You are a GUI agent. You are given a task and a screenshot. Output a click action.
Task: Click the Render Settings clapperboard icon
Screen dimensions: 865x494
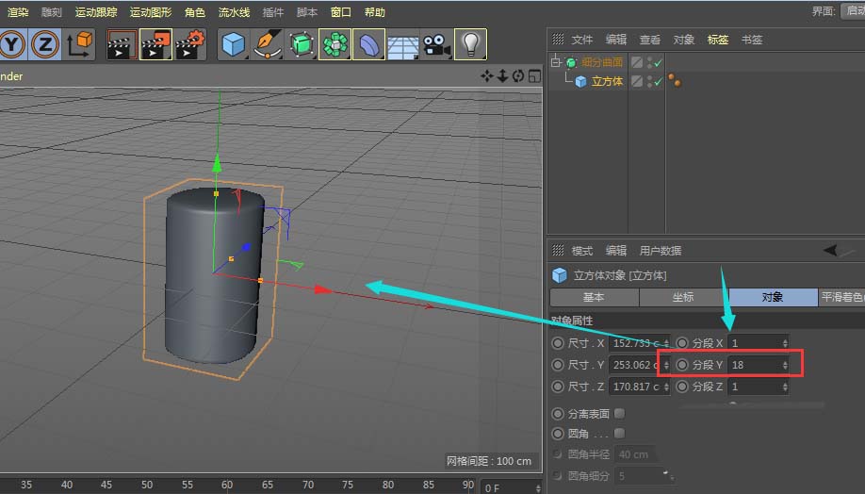pos(190,43)
